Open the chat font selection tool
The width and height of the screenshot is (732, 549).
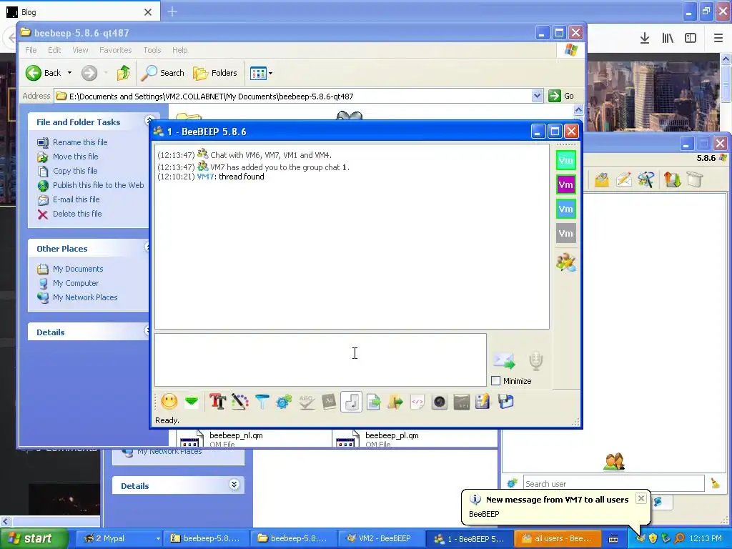217,402
